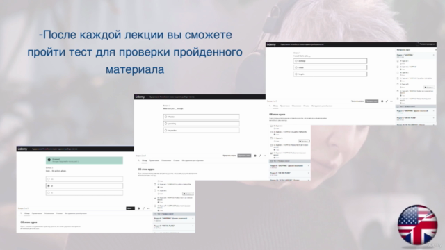The width and height of the screenshot is (445, 250).
Task: Open more-options dots in bottom-left screenshot
Action: pyautogui.click(x=148, y=208)
